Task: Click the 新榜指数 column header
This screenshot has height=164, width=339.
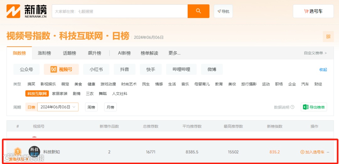Action: (x=275, y=126)
